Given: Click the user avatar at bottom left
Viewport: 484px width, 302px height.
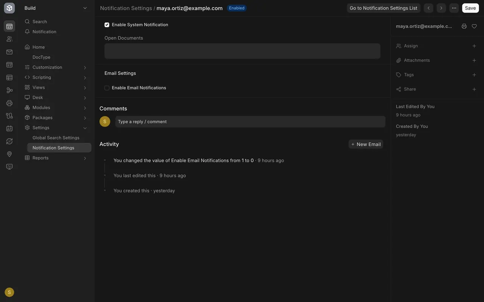Looking at the screenshot, I should (9, 292).
